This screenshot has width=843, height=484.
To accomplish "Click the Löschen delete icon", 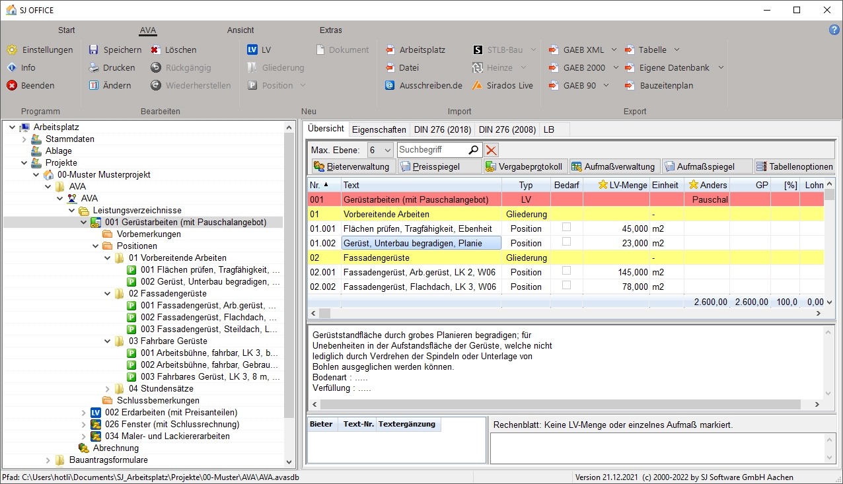I will [x=155, y=50].
